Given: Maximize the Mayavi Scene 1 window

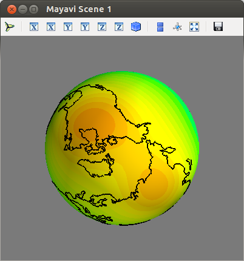Looking at the screenshot, I should click(33, 10).
